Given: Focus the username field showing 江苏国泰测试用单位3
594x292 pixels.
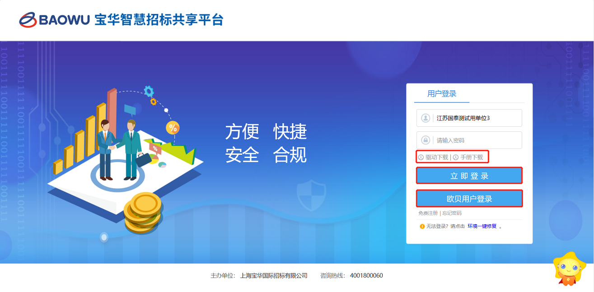Looking at the screenshot, I should coord(469,118).
